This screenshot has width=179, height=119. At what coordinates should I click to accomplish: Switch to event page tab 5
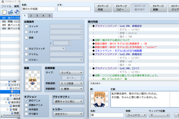tap(50, 15)
